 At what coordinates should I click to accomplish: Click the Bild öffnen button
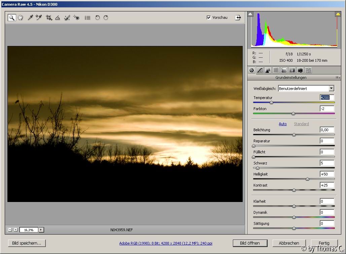click(x=250, y=243)
